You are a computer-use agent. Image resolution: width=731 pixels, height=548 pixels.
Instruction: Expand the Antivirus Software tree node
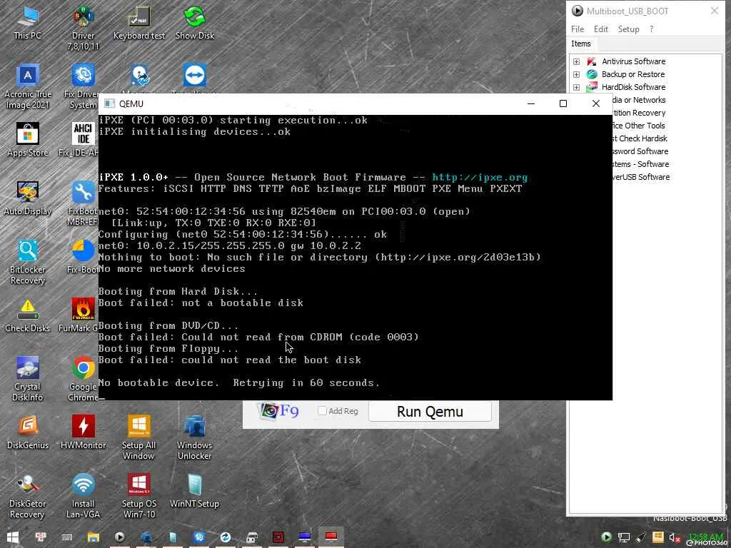click(x=577, y=61)
